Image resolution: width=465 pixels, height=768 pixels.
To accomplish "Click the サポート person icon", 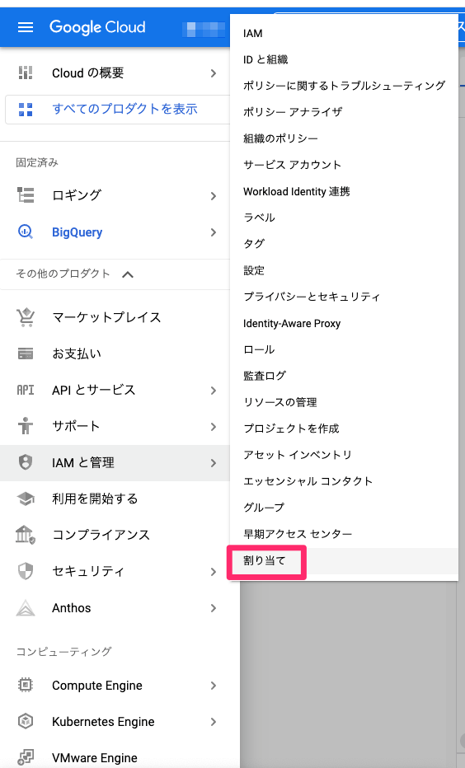I will point(26,426).
